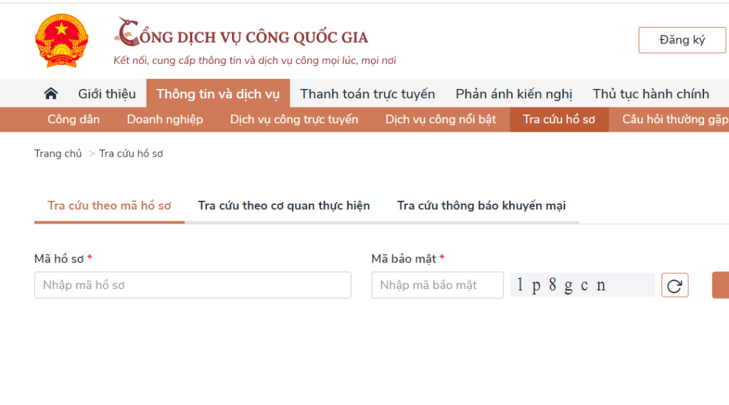Screen dimensions: 729x405
Task: Click the captcha image 1p8gcn
Action: tap(582, 285)
